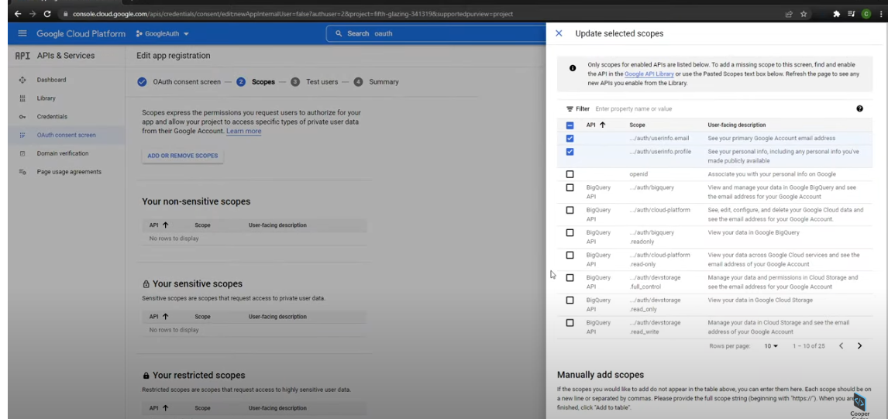The height and width of the screenshot is (419, 888).
Task: Sort scopes by API column arrow
Action: [601, 125]
